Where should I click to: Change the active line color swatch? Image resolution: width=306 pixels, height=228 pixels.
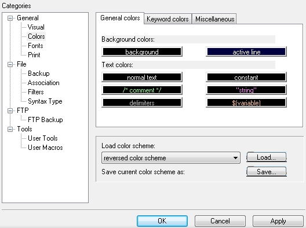pos(246,52)
